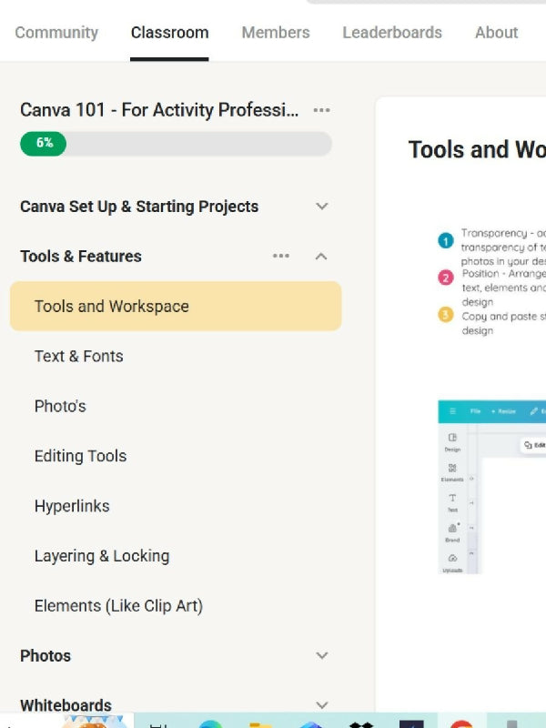Open course options menu next to Canva 101 title
546x728 pixels.
322,110
